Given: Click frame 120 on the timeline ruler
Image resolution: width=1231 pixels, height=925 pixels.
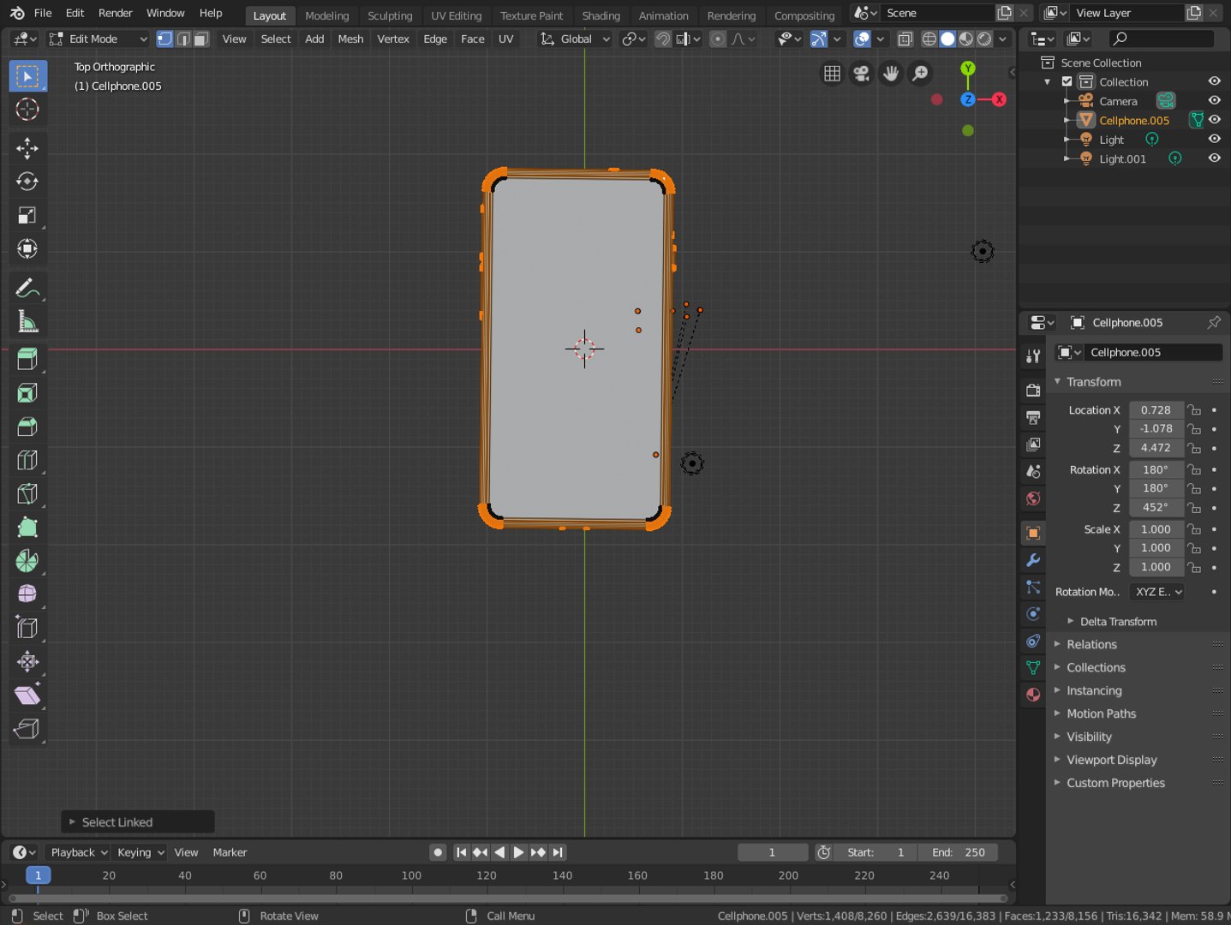Looking at the screenshot, I should pyautogui.click(x=487, y=875).
